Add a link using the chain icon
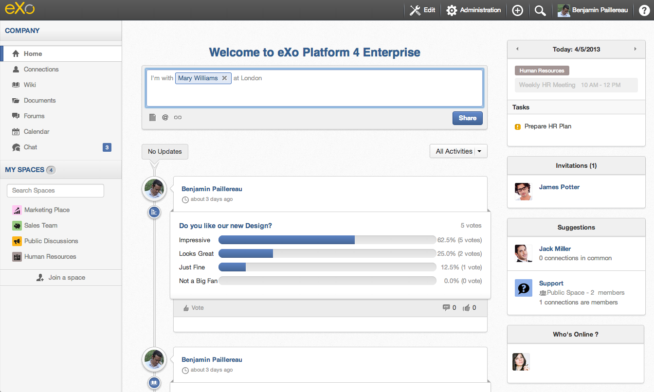 tap(178, 117)
